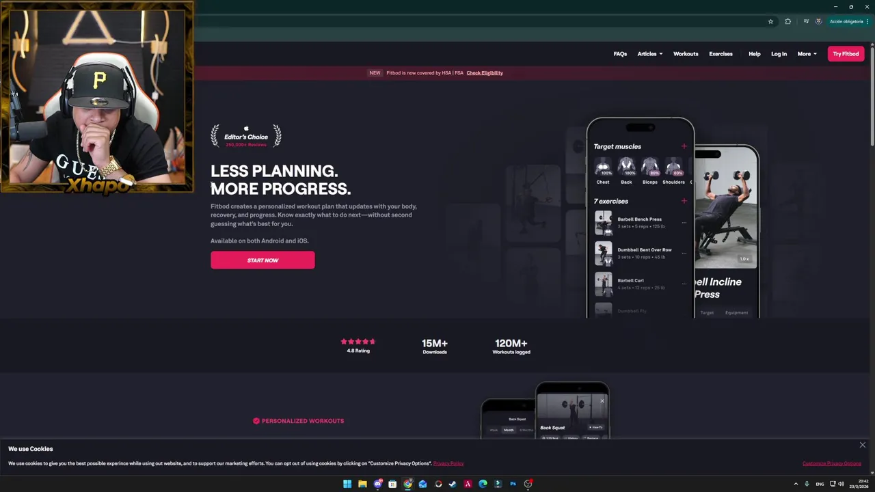Open the Chrome profile avatar
The width and height of the screenshot is (875, 492).
pyautogui.click(x=818, y=21)
